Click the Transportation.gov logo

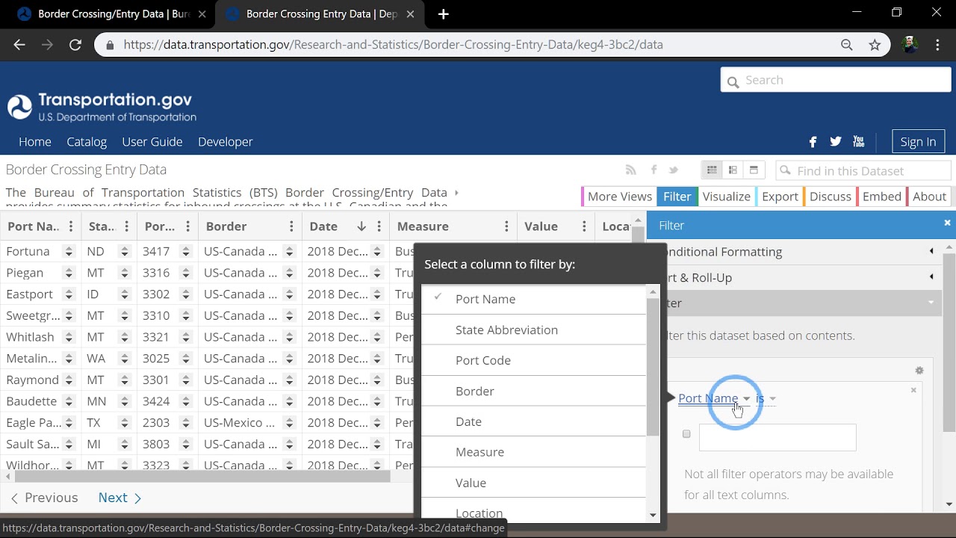(102, 107)
